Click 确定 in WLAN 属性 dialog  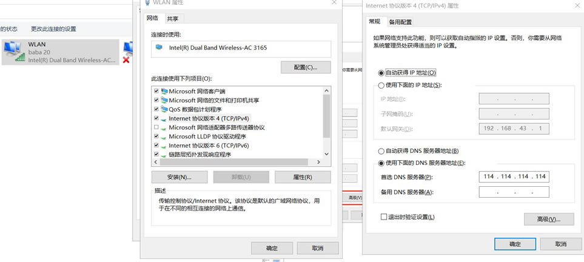272,248
